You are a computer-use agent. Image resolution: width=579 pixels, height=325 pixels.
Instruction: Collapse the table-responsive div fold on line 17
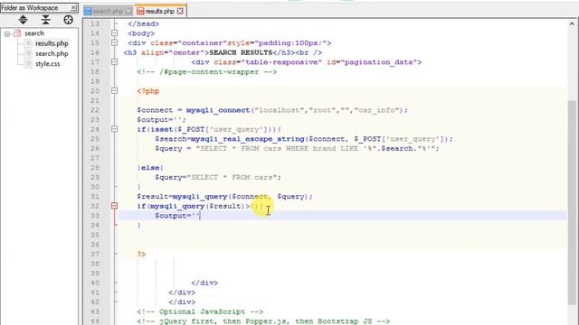[x=115, y=62]
